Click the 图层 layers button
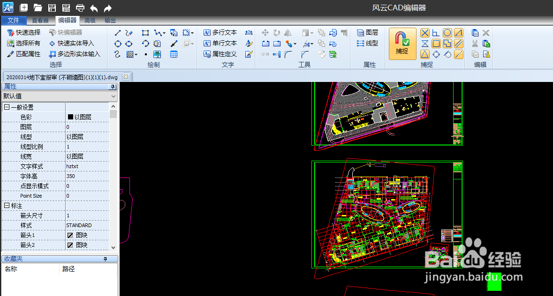553x296 pixels. point(367,32)
